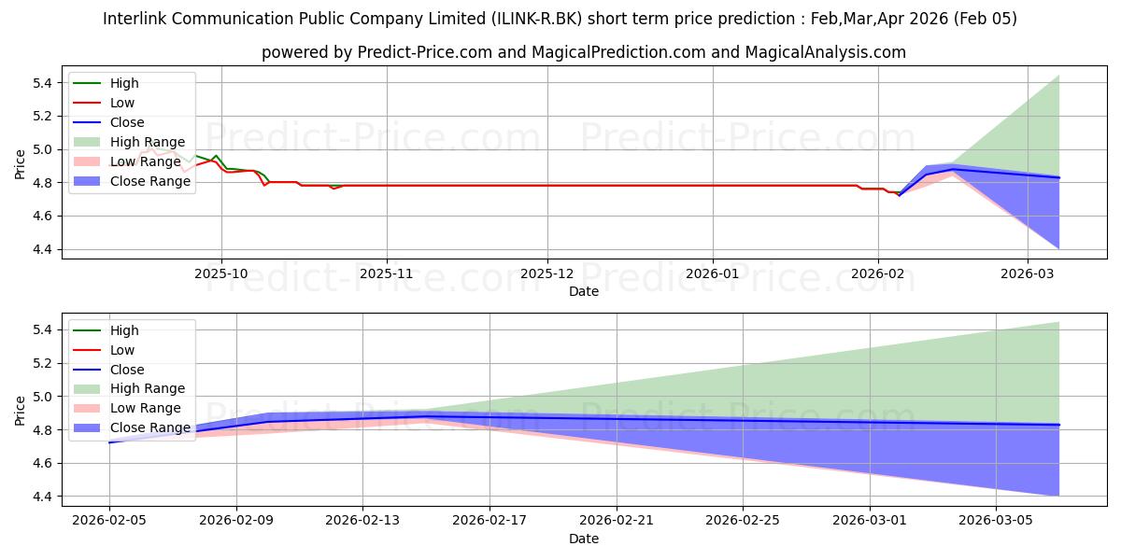The width and height of the screenshot is (1121, 560).
Task: Open the 'powered by Predict-Price.com' subtitle
Action: (x=583, y=52)
